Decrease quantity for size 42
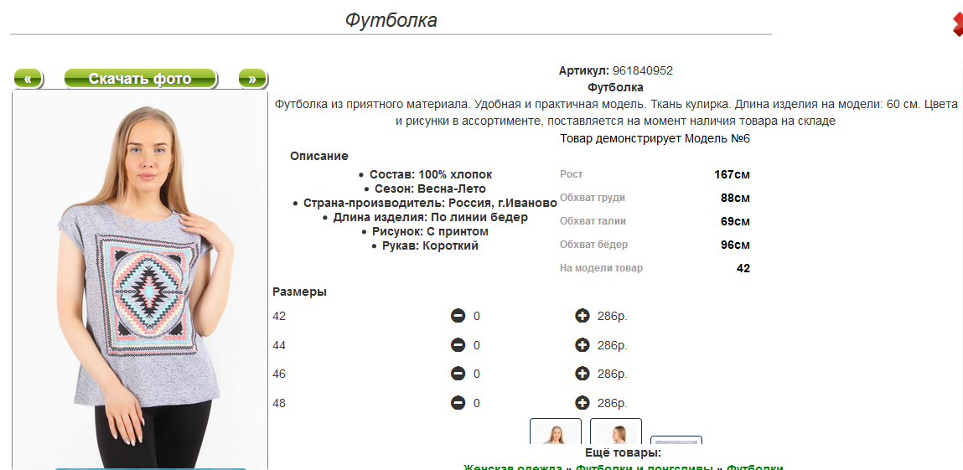Screen dimensions: 963x470 [458, 316]
